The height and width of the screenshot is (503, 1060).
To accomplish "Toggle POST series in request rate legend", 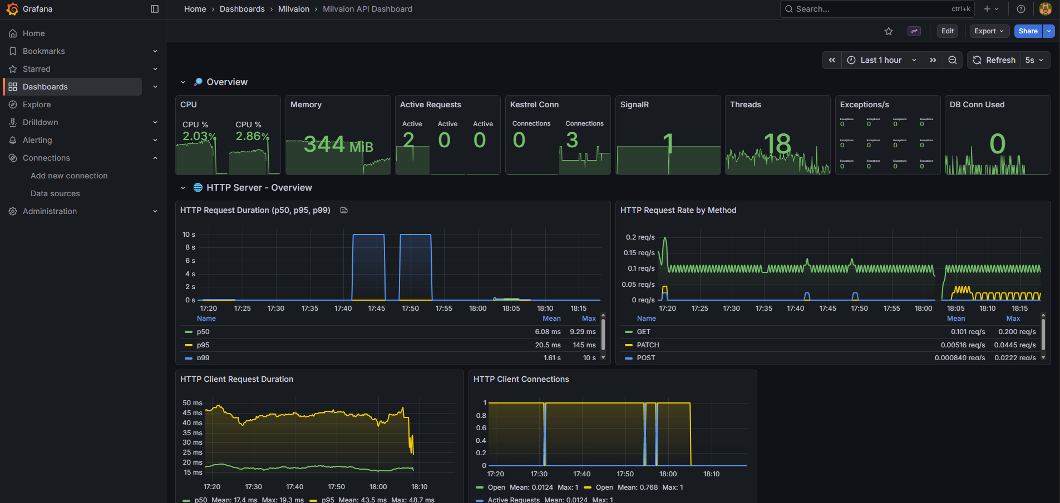I will (x=645, y=358).
